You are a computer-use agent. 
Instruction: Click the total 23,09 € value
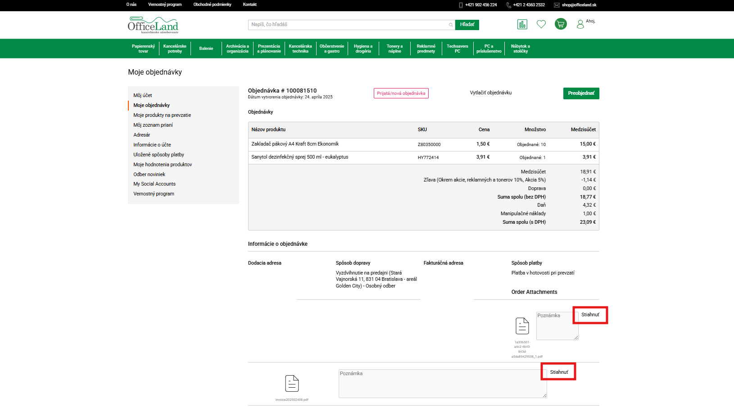588,222
